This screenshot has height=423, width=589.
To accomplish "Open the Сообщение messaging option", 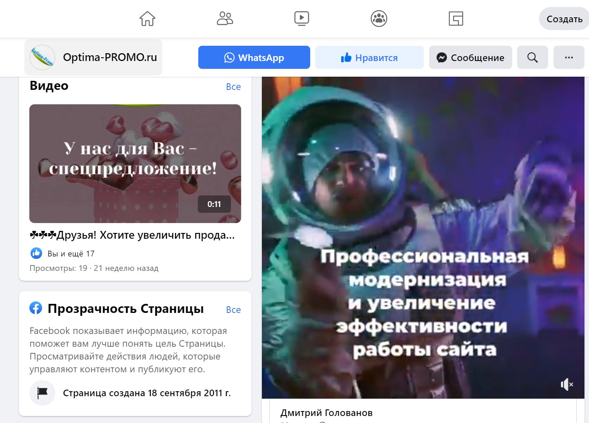I will [x=470, y=57].
